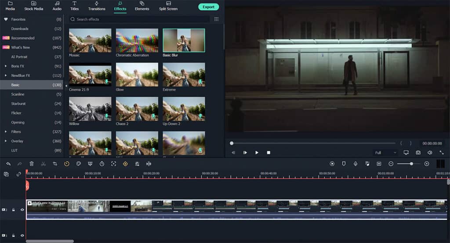Delete selected clip with trash icon
The width and height of the screenshot is (450, 243).
(32, 164)
